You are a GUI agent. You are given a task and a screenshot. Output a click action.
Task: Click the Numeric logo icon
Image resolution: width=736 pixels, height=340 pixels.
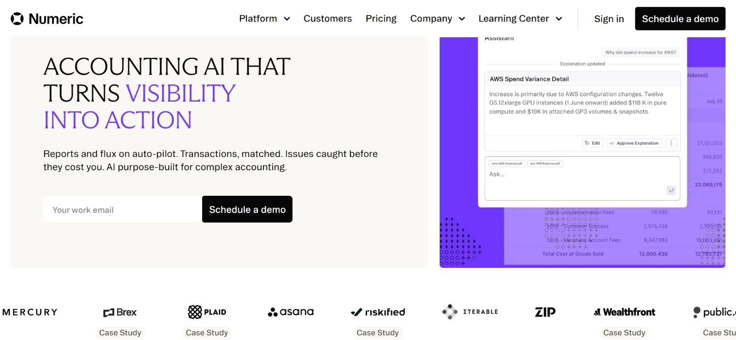(17, 19)
